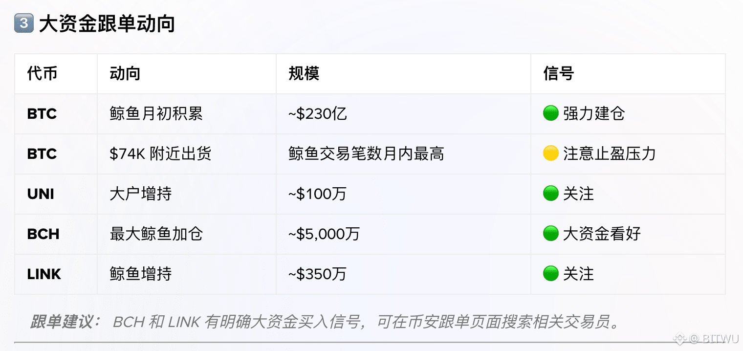Click the ~$230亿 scale cell

(x=317, y=114)
